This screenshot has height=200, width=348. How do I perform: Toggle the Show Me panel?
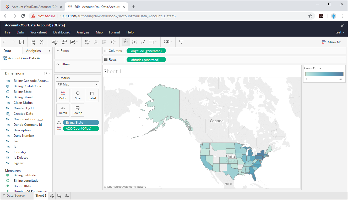tap(331, 42)
